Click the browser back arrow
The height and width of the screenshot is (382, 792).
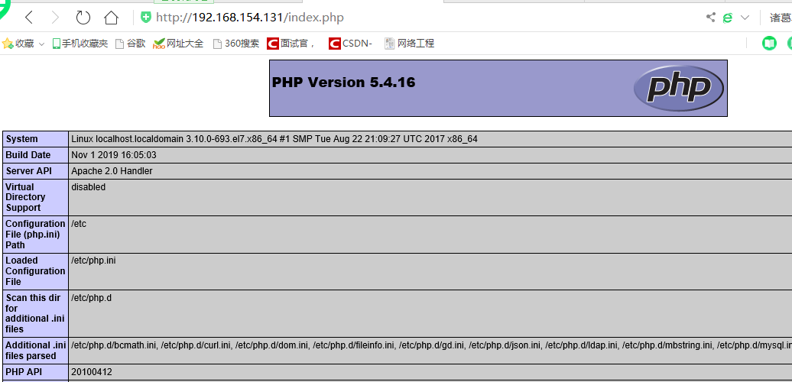point(29,18)
